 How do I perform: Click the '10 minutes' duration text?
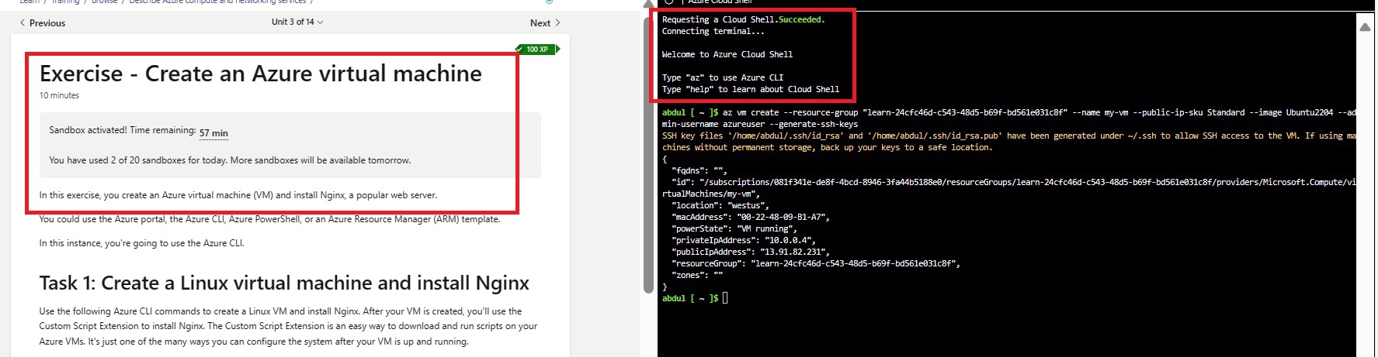tap(59, 95)
